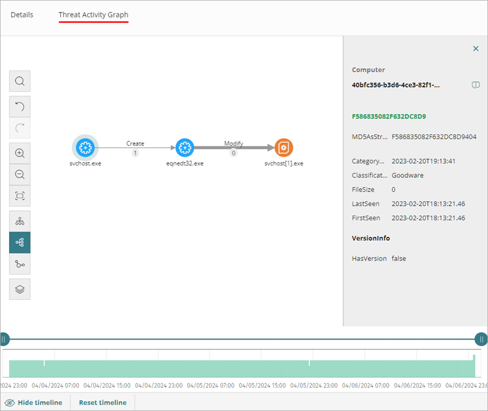Viewport: 488px width, 411px height.
Task: Switch to the hierarchical tree layout
Action: [x=20, y=220]
